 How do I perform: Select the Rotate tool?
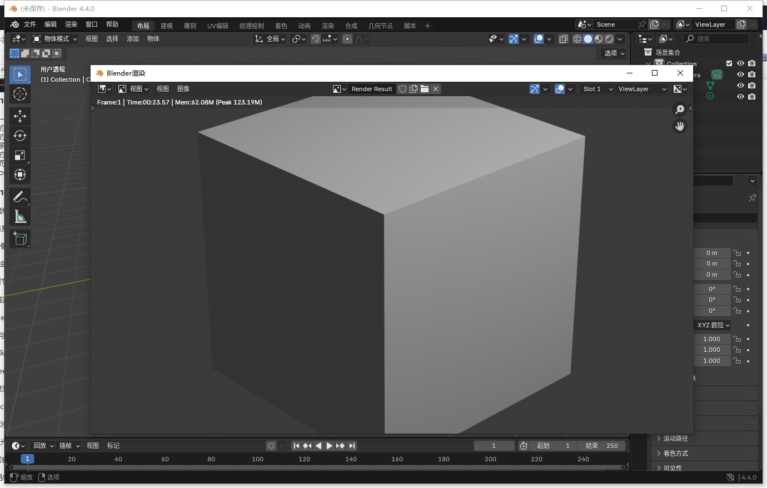point(20,136)
